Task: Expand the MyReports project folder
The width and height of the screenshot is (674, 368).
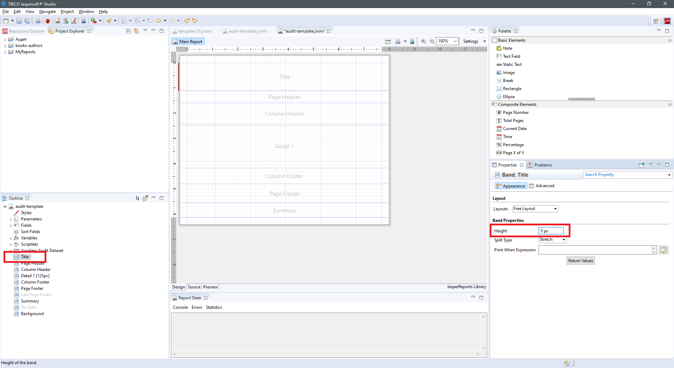Action: tap(5, 52)
